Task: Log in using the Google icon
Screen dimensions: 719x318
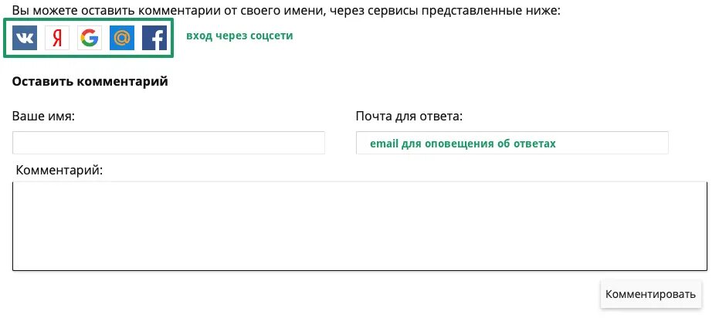Action: pyautogui.click(x=90, y=38)
